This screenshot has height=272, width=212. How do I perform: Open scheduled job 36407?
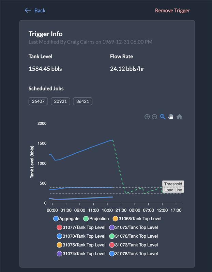pos(38,101)
